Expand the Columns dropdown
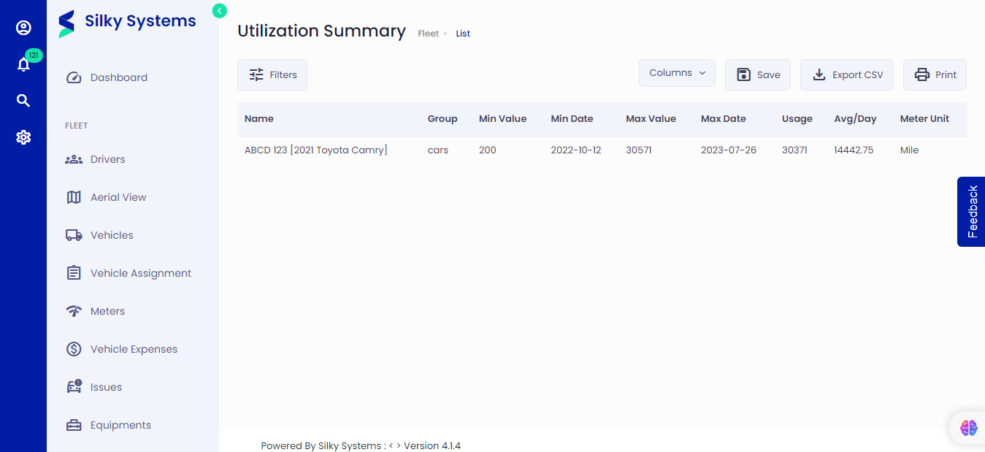The height and width of the screenshot is (452, 985). 677,73
